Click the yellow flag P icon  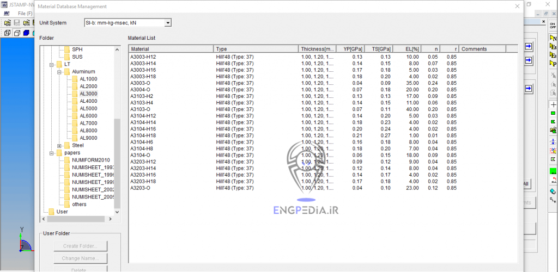click(553, 63)
